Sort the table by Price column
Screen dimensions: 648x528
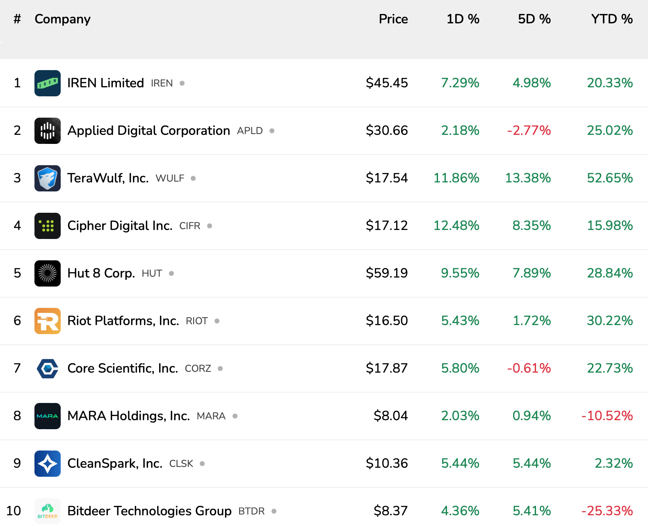pyautogui.click(x=393, y=19)
